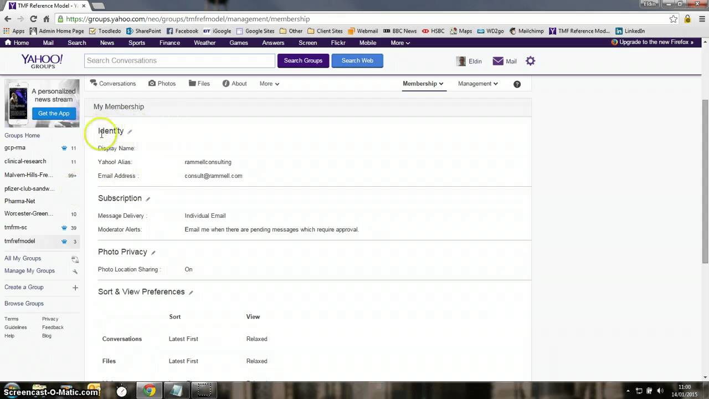Open Manage My Groups via the magnifier icon

pos(75,271)
